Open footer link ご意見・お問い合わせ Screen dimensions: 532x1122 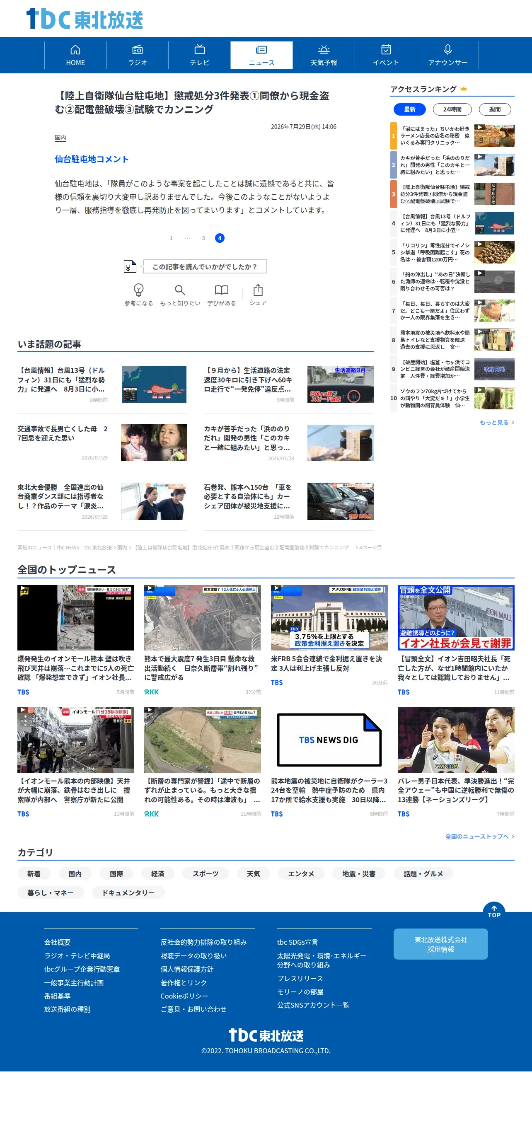pos(193,1009)
